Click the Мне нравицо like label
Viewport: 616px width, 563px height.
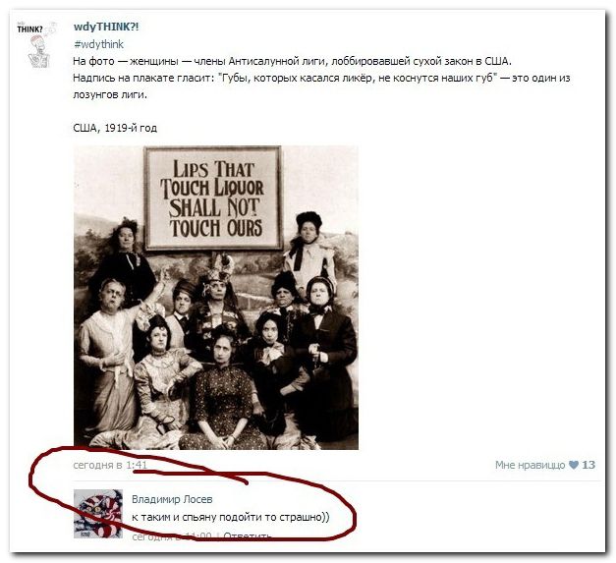pos(530,465)
